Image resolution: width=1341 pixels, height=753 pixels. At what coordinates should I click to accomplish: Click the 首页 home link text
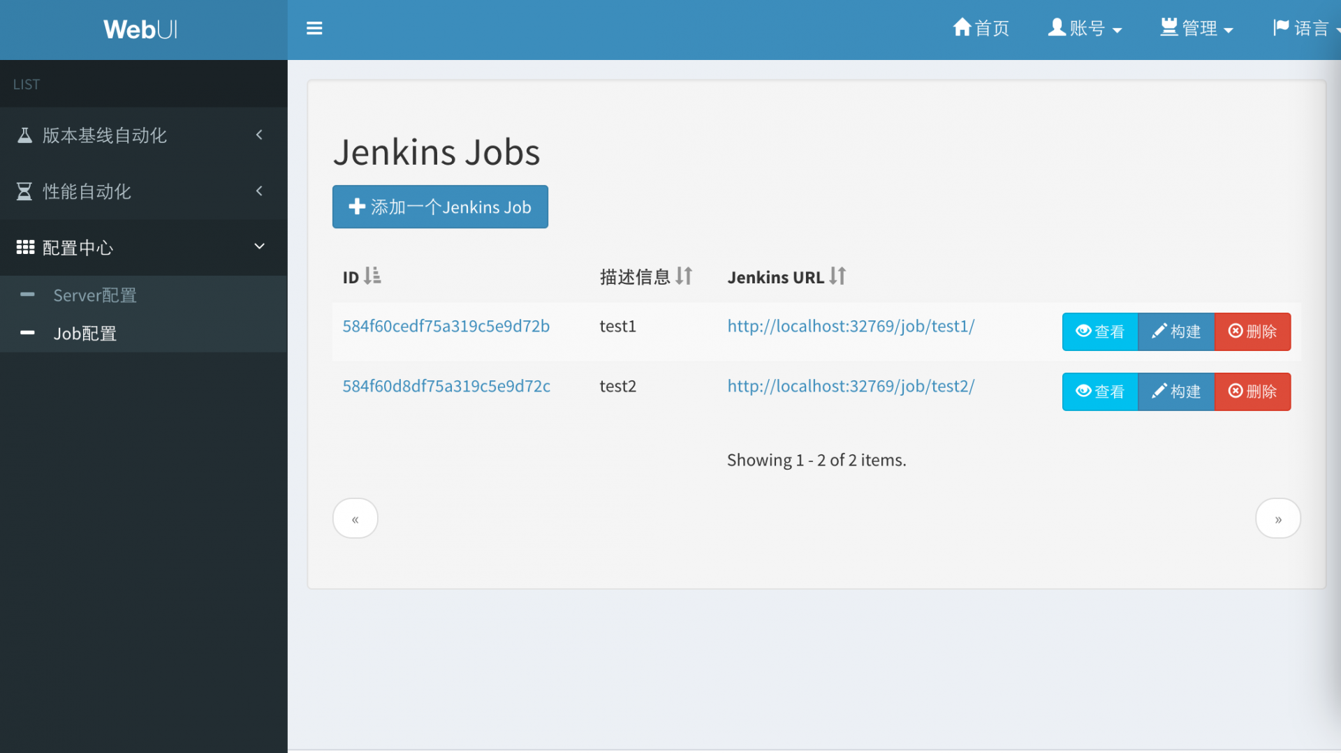coord(992,29)
